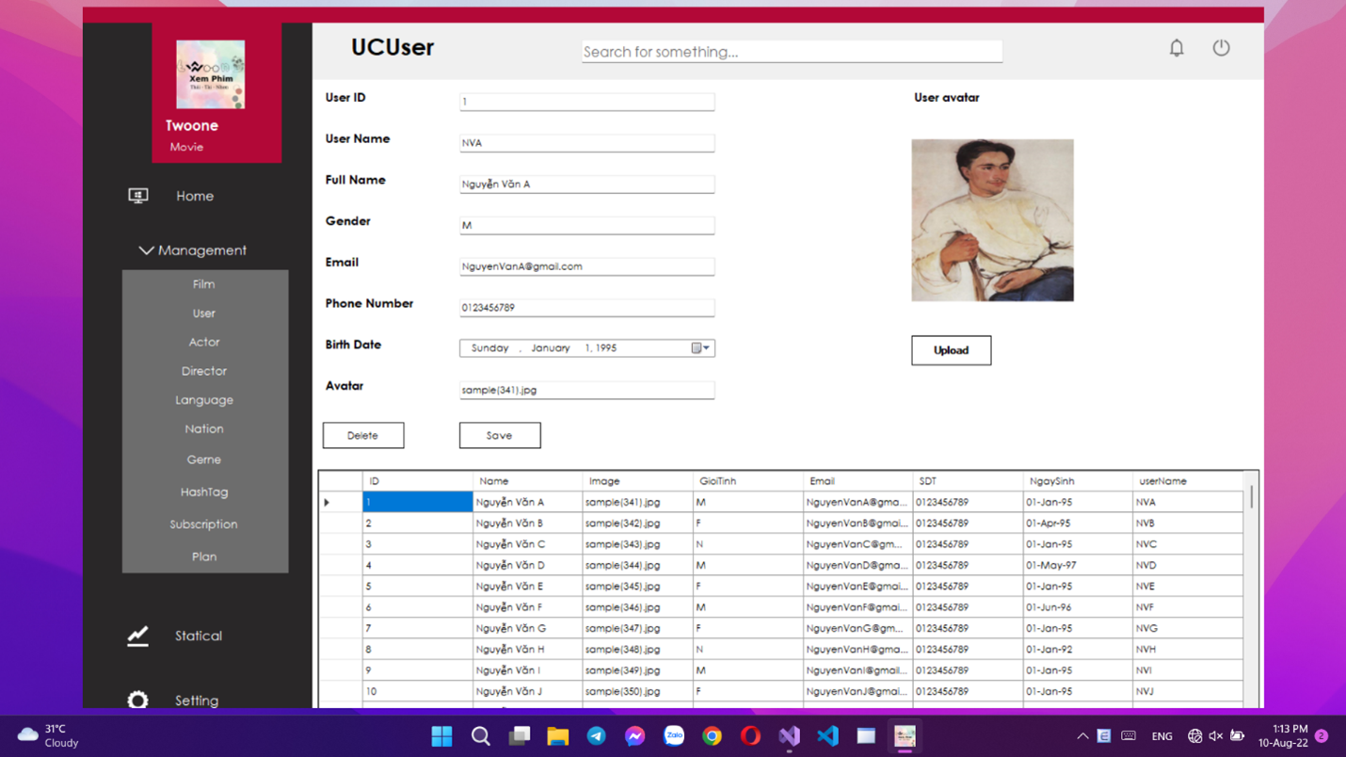The height and width of the screenshot is (757, 1346).
Task: Open the Film management page
Action: [204, 284]
